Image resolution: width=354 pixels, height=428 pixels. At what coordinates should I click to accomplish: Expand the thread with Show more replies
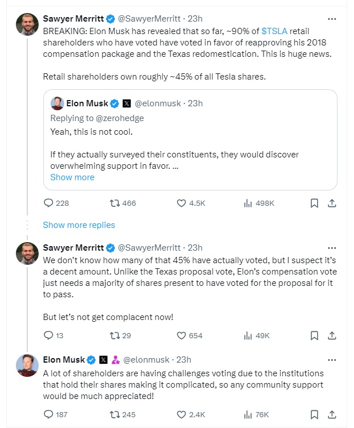coord(79,225)
